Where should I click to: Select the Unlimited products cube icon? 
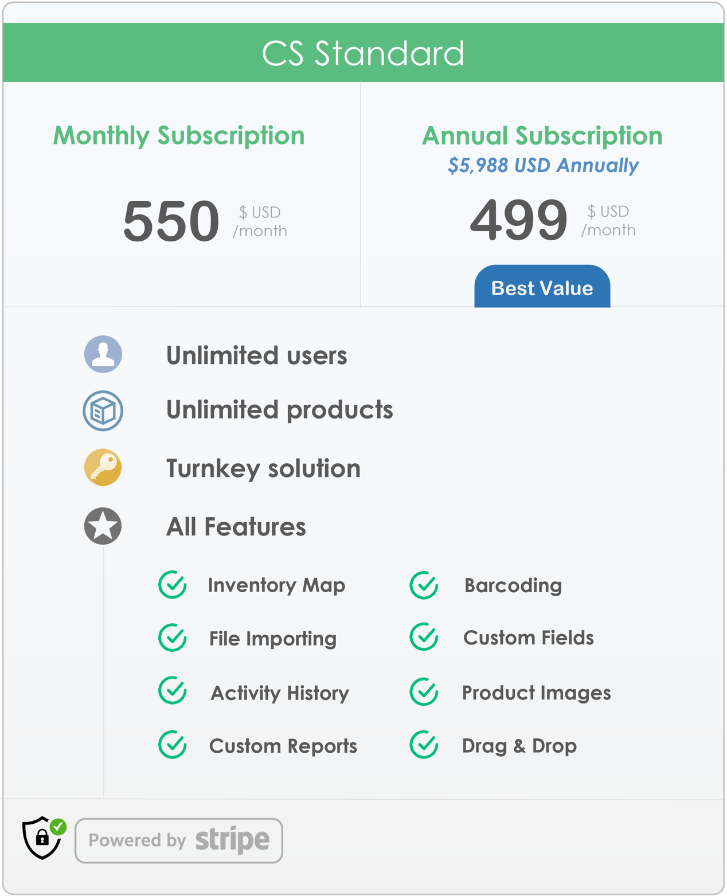103,410
